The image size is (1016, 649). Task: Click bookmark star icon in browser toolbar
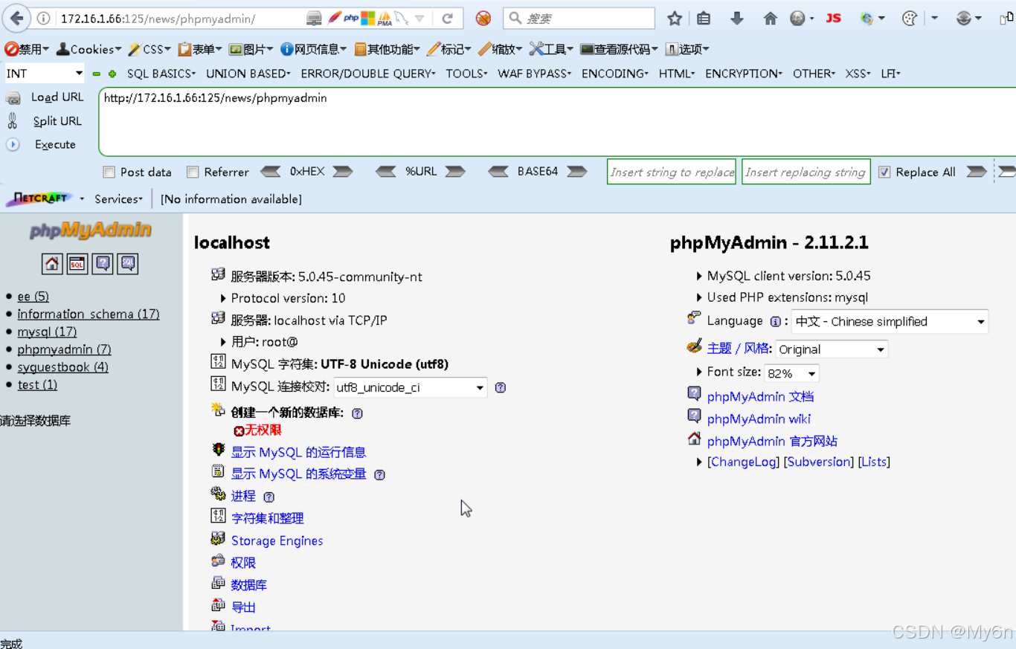point(675,19)
